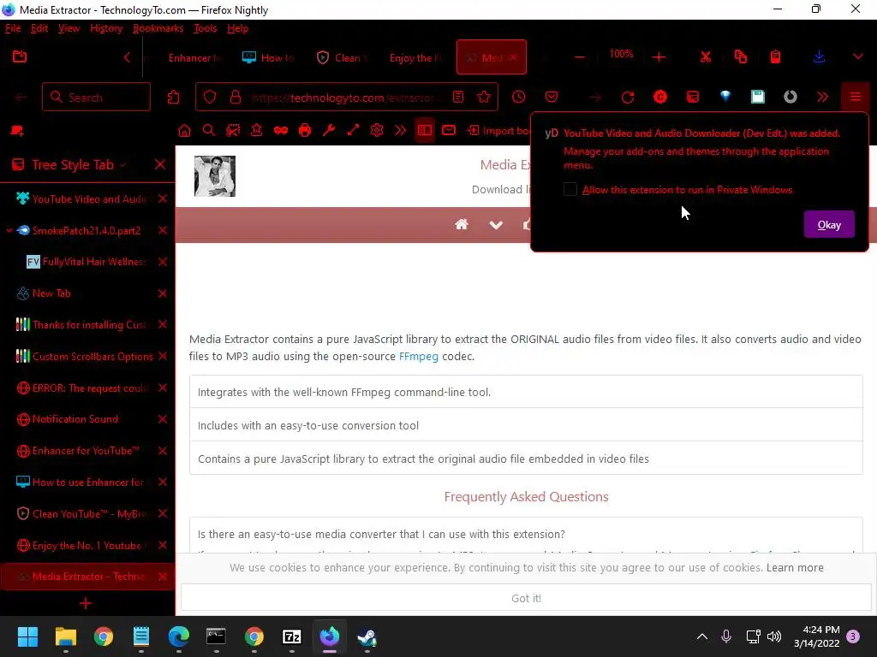The height and width of the screenshot is (657, 877).
Task: Click the Cut scissors icon
Action: coord(706,57)
